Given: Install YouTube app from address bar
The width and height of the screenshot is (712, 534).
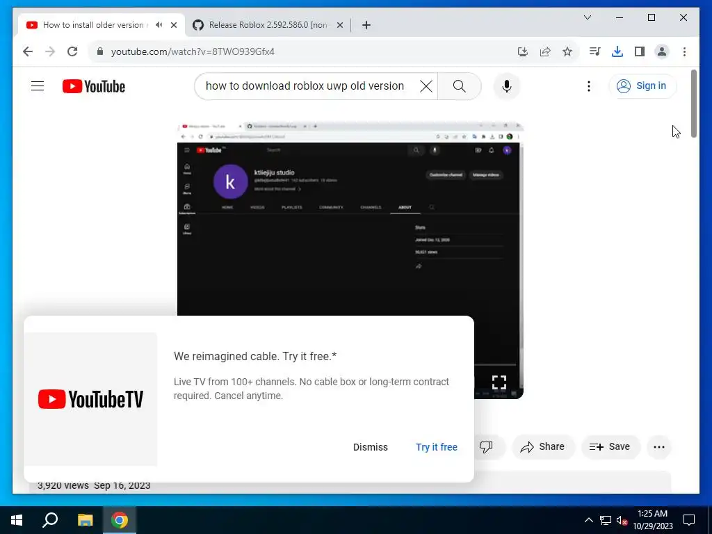Looking at the screenshot, I should (523, 51).
